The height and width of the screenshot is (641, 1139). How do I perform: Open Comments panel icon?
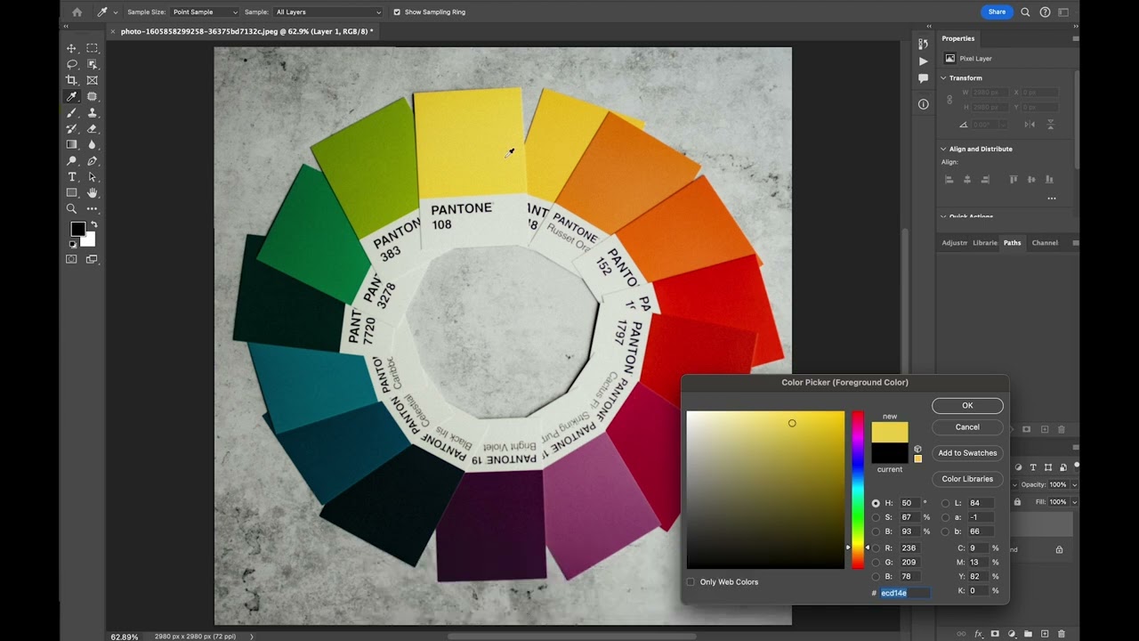923,78
